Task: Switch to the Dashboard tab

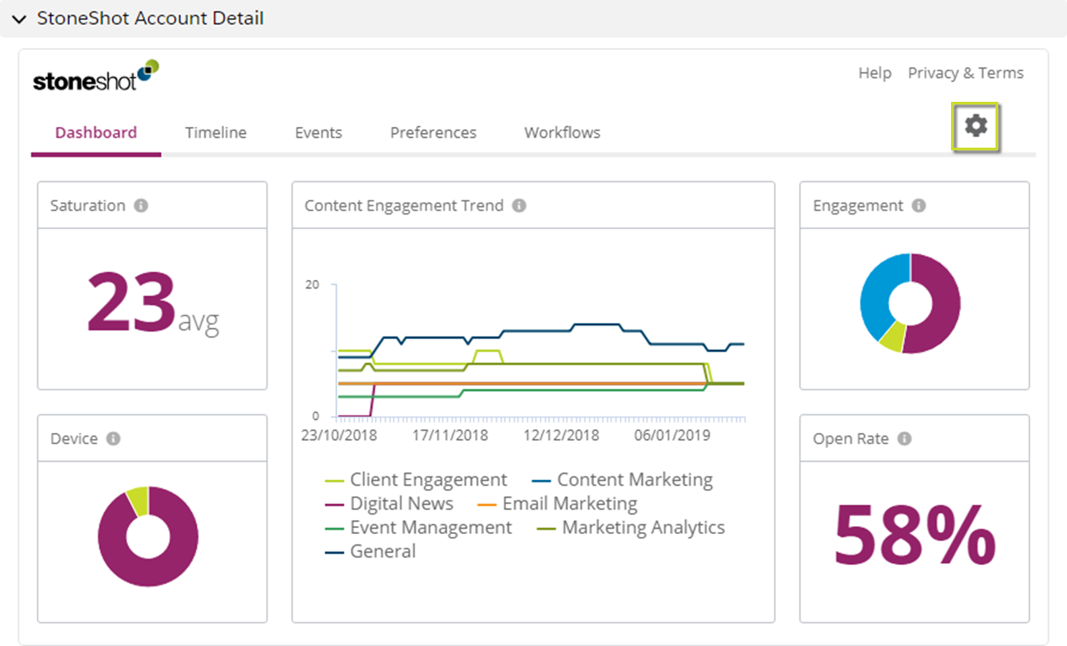Action: coord(96,133)
